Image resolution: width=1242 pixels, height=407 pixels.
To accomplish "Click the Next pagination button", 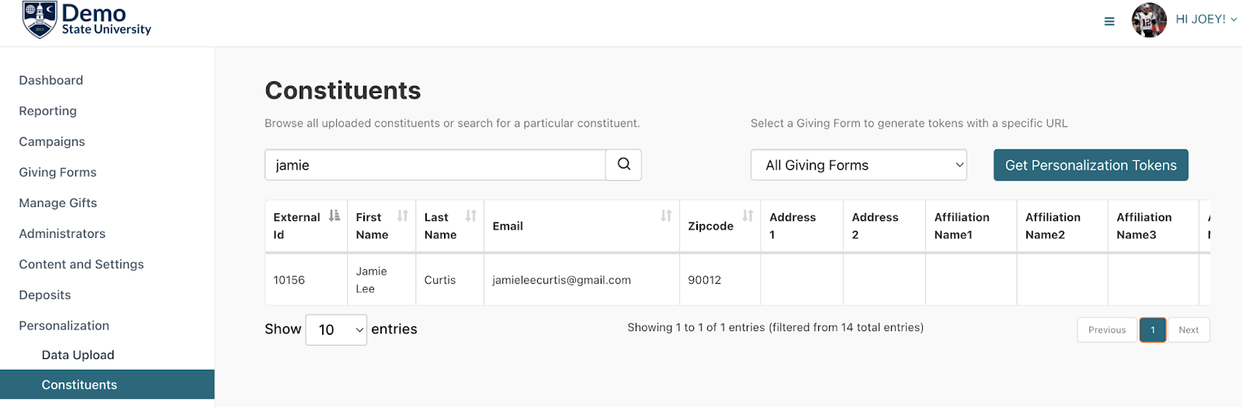I will (1188, 329).
